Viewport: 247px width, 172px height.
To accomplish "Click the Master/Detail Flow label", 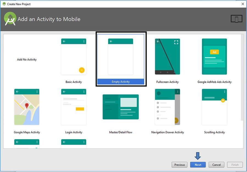I will (x=121, y=132).
